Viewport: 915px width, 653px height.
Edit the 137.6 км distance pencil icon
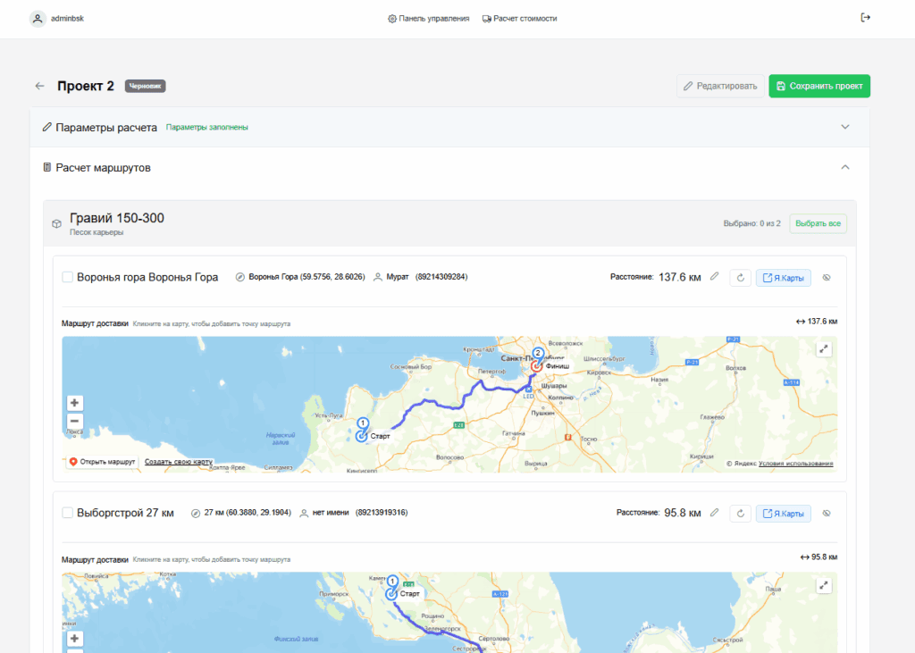[x=714, y=277]
